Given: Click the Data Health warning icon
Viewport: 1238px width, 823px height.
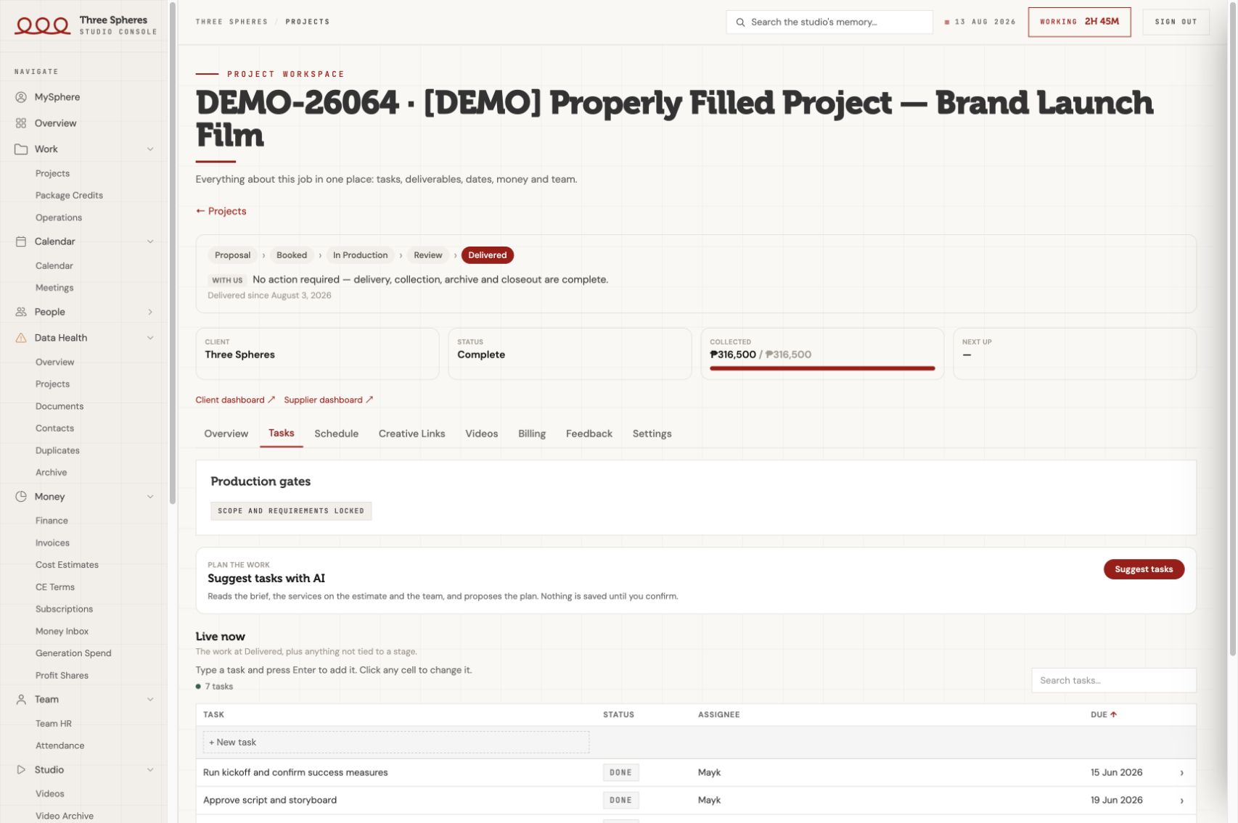Looking at the screenshot, I should click(21, 338).
